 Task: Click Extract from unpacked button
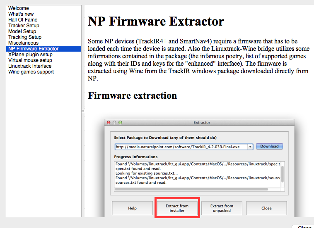point(222,208)
